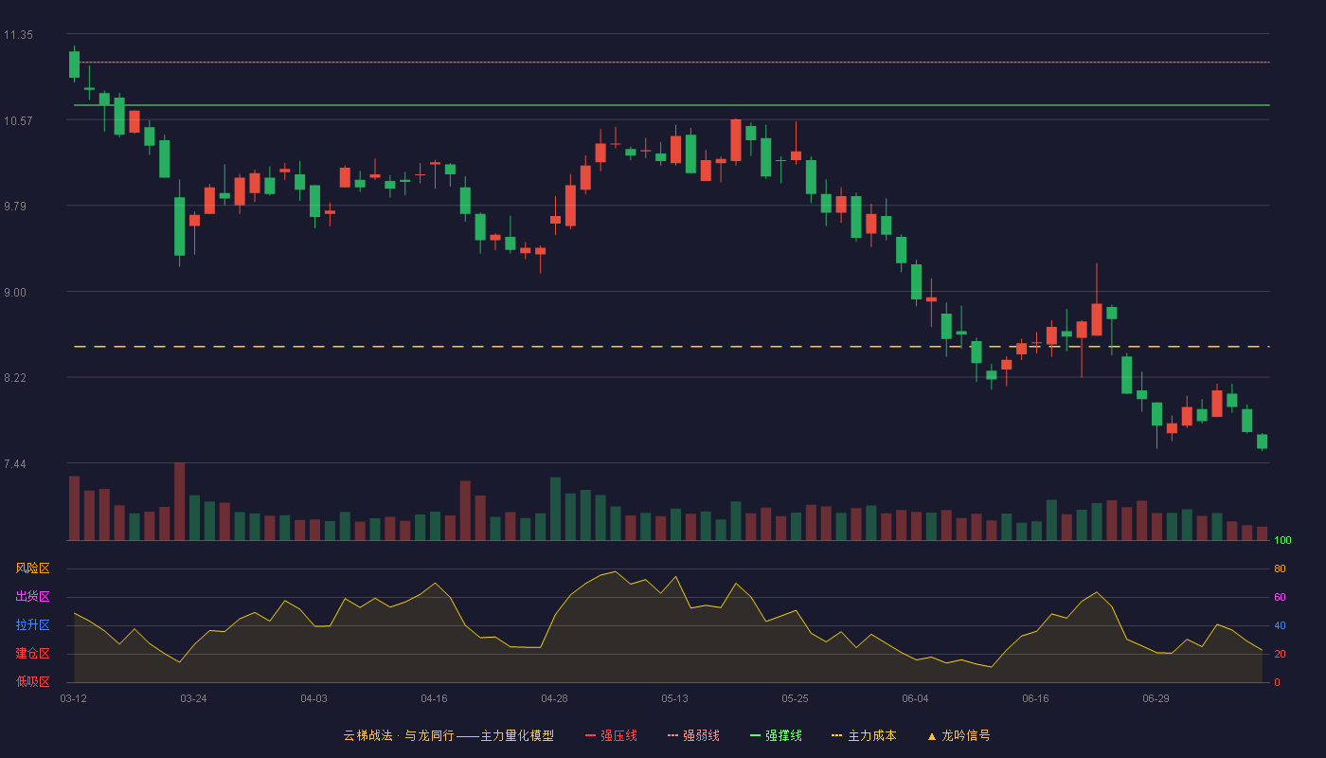Image resolution: width=1326 pixels, height=758 pixels.
Task: Select the 出货区 zone label
Action: tap(32, 597)
